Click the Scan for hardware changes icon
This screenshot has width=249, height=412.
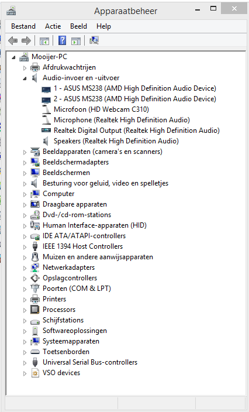94,40
